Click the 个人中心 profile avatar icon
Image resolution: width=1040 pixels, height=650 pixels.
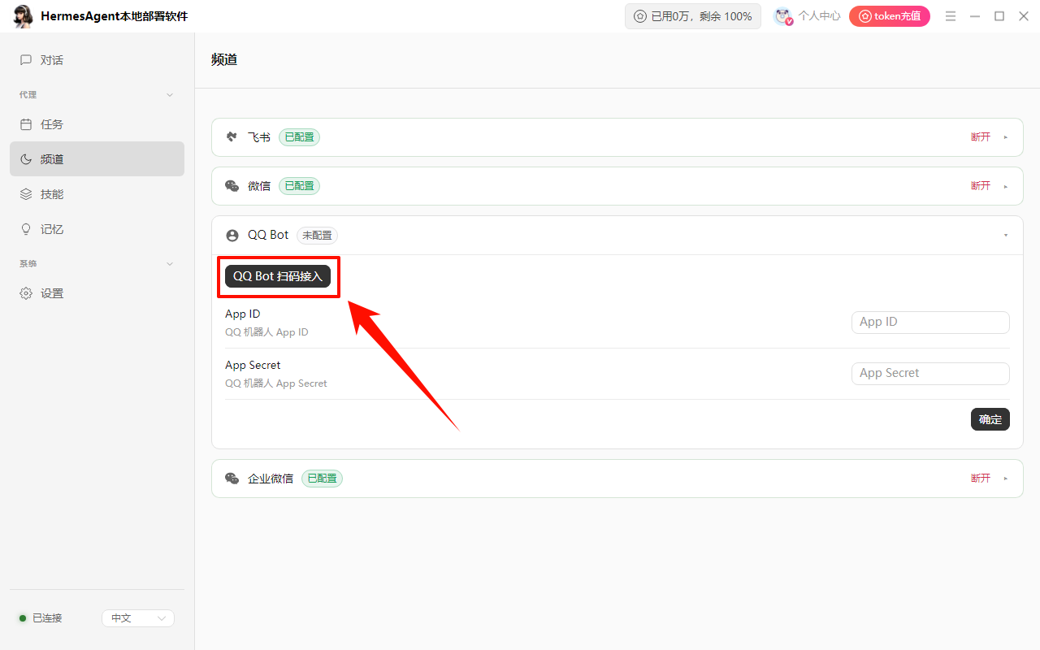pos(783,16)
